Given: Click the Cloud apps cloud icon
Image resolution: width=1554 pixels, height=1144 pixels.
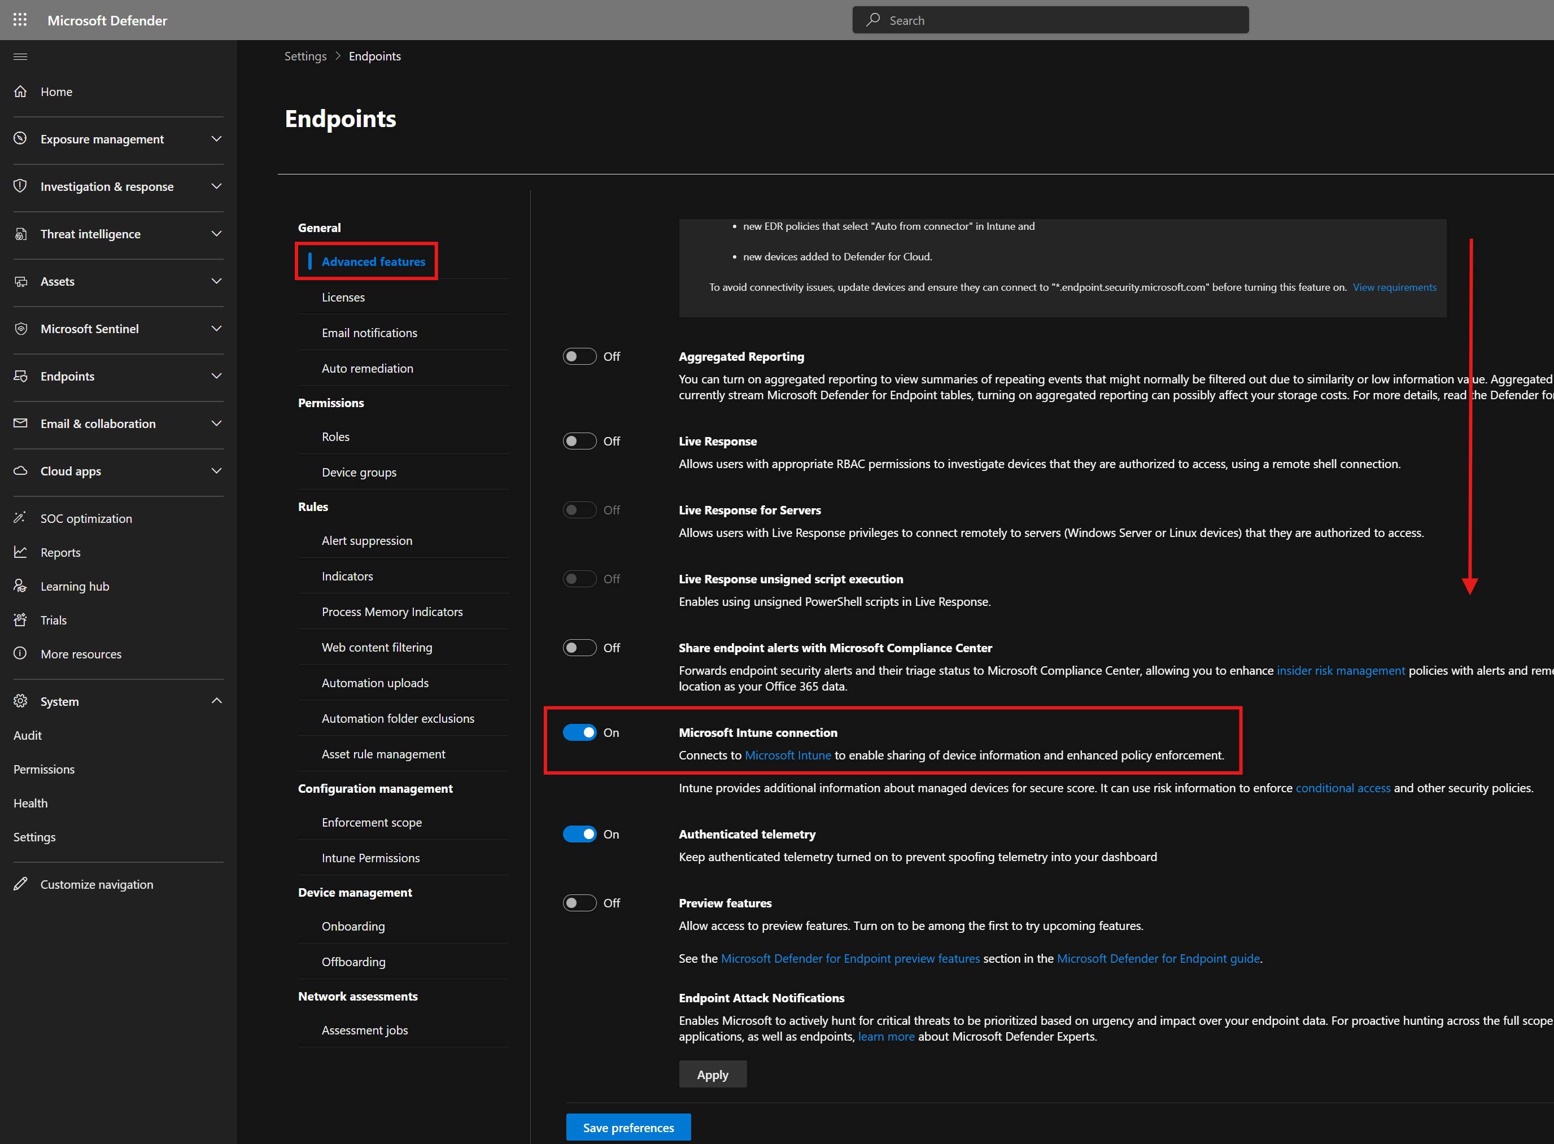Looking at the screenshot, I should (x=20, y=471).
